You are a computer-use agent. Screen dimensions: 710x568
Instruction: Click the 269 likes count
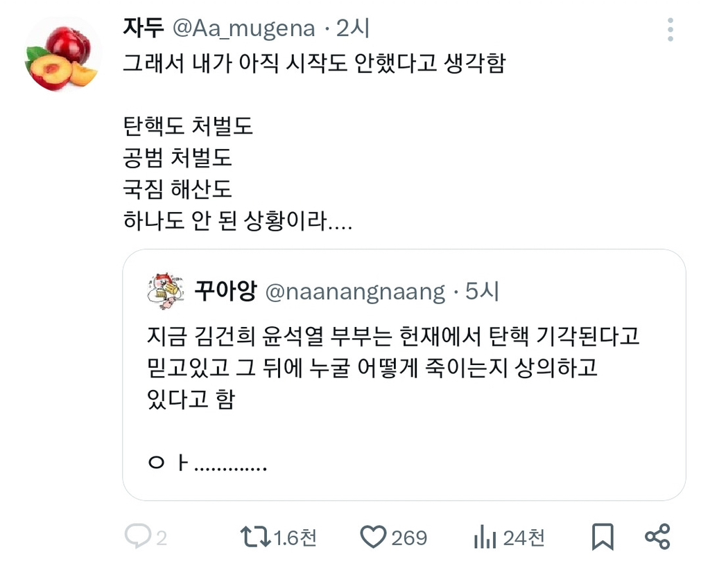click(x=409, y=538)
